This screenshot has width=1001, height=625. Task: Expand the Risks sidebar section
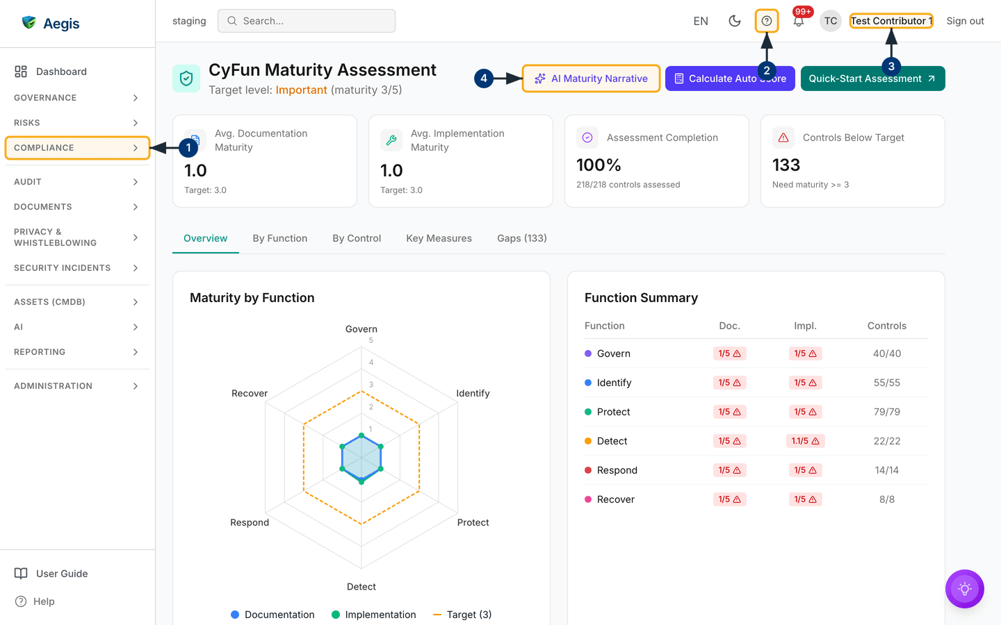[76, 123]
